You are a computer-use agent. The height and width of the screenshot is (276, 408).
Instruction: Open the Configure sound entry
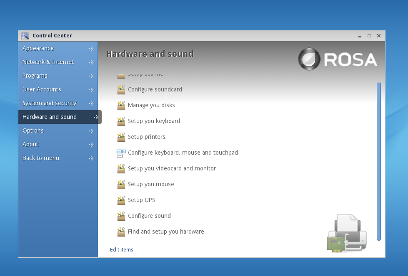point(149,216)
